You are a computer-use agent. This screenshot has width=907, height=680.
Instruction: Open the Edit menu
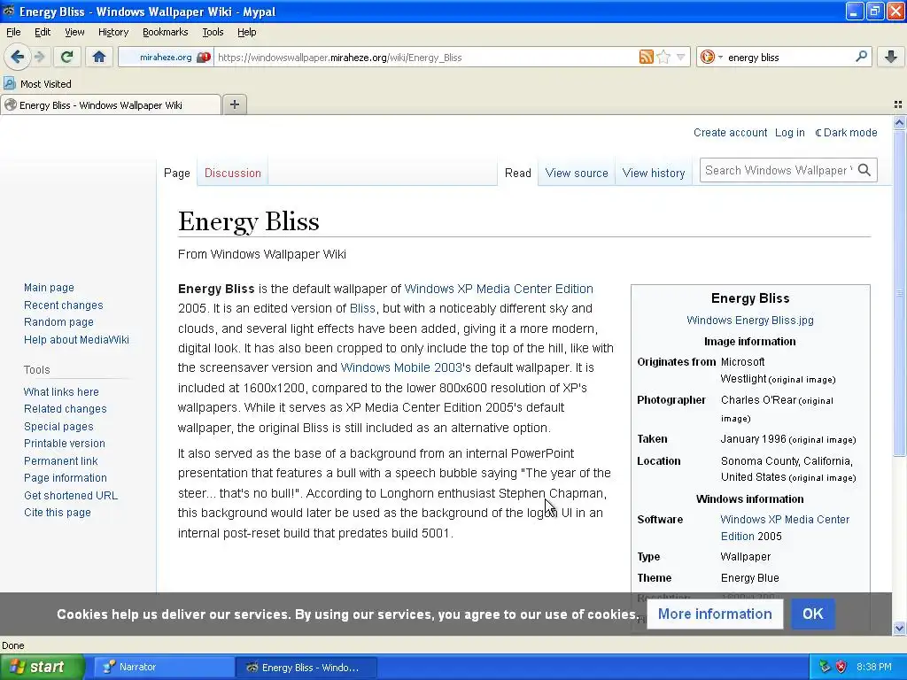(x=43, y=32)
